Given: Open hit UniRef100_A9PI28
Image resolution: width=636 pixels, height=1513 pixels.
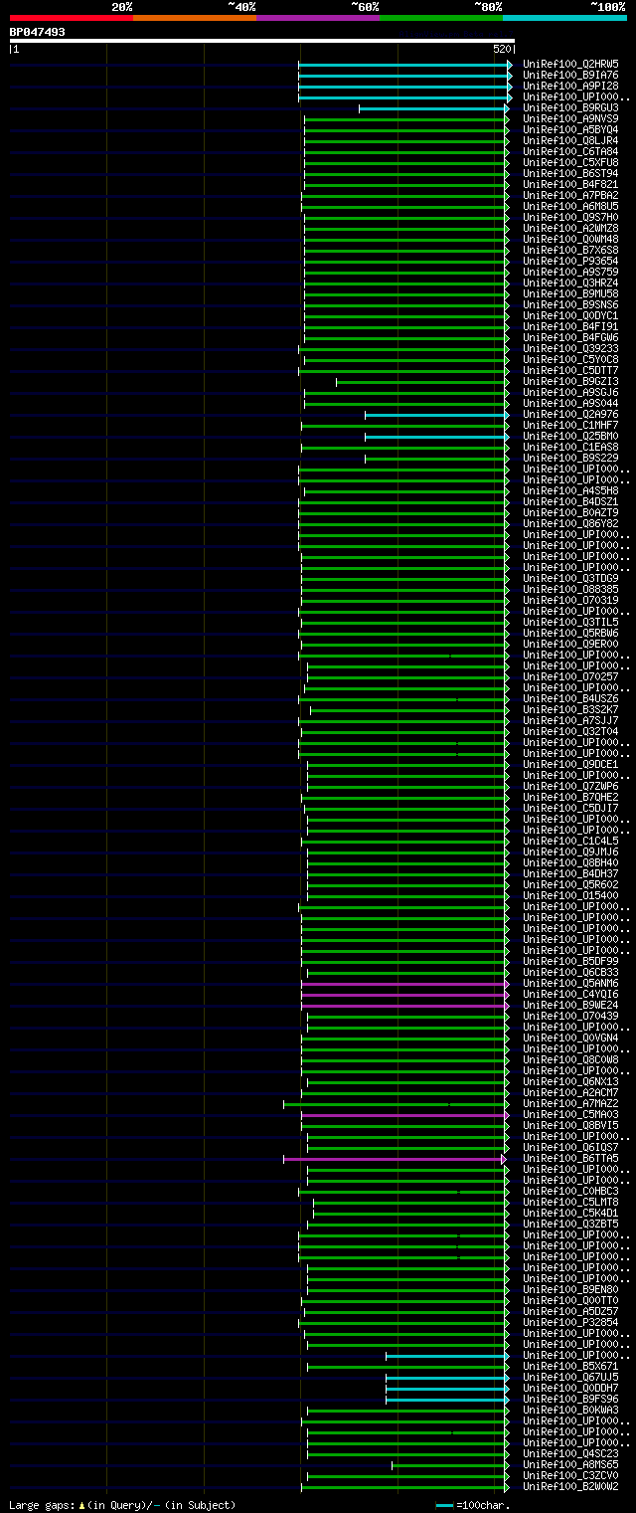Looking at the screenshot, I should point(570,86).
